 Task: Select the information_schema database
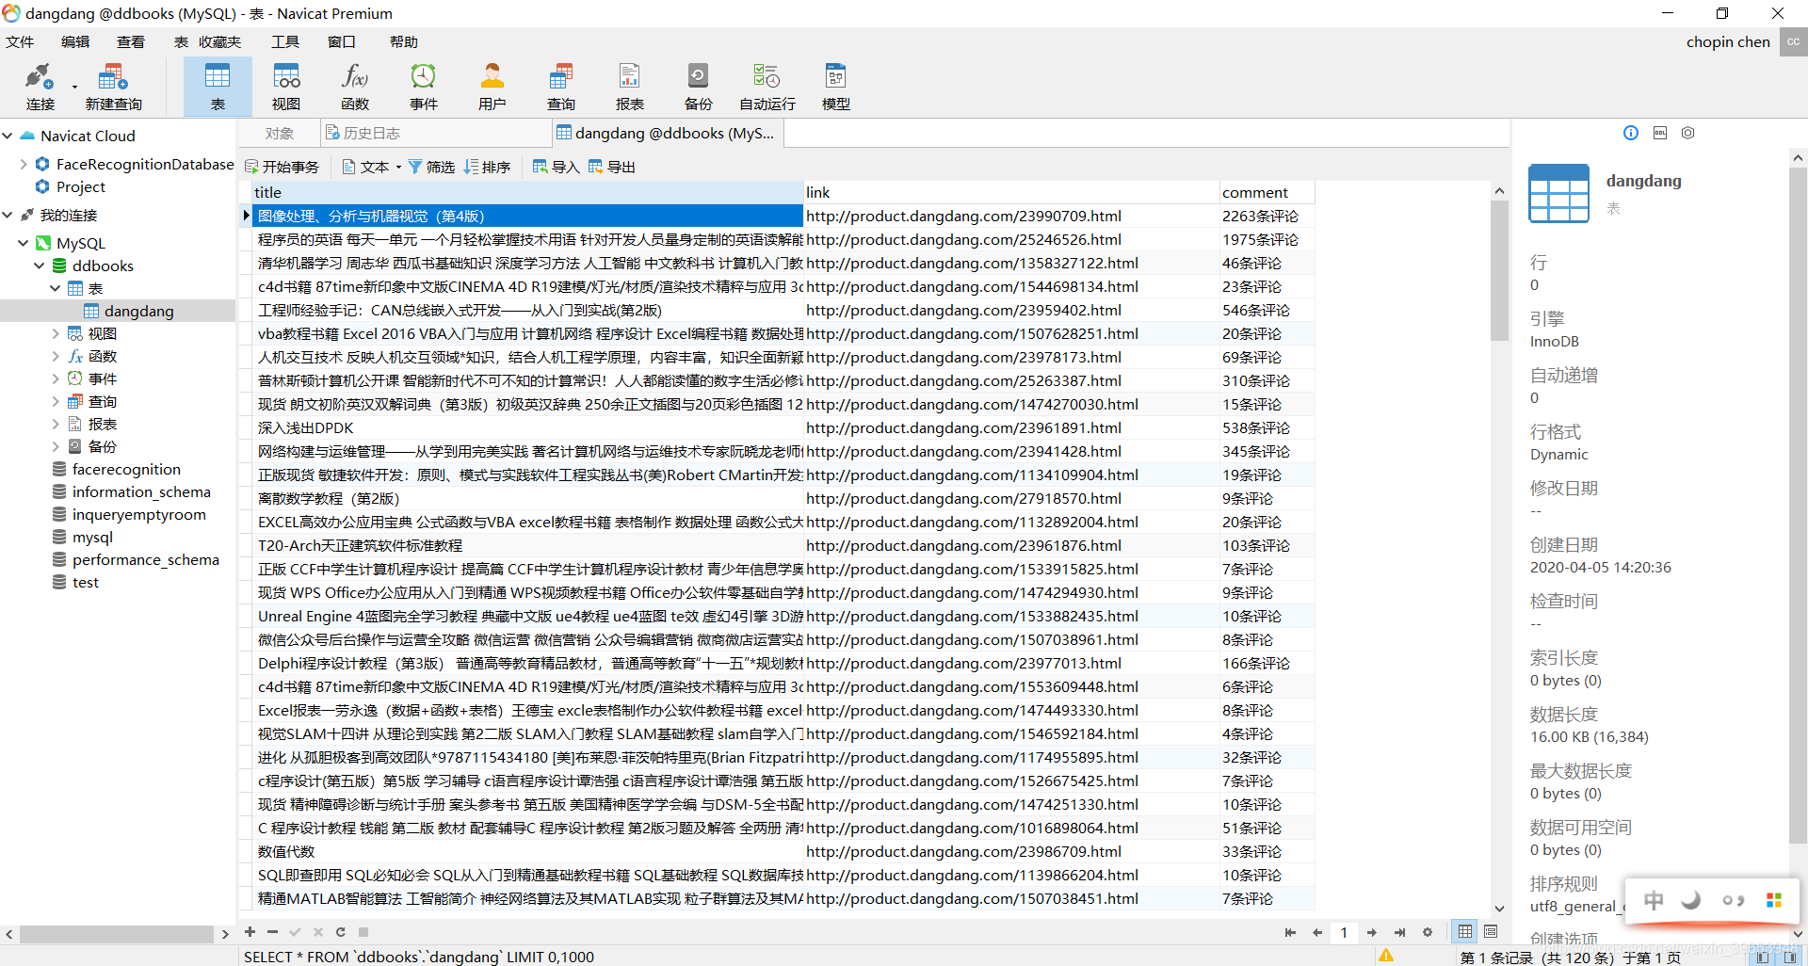[x=141, y=491]
